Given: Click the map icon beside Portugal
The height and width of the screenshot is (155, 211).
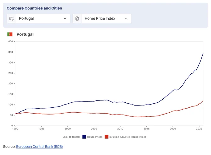Looking at the screenshot, I should coord(11,18).
